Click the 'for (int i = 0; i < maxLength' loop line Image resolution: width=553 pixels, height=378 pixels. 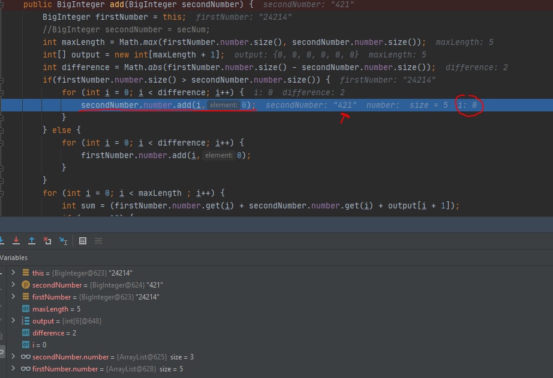click(x=134, y=193)
